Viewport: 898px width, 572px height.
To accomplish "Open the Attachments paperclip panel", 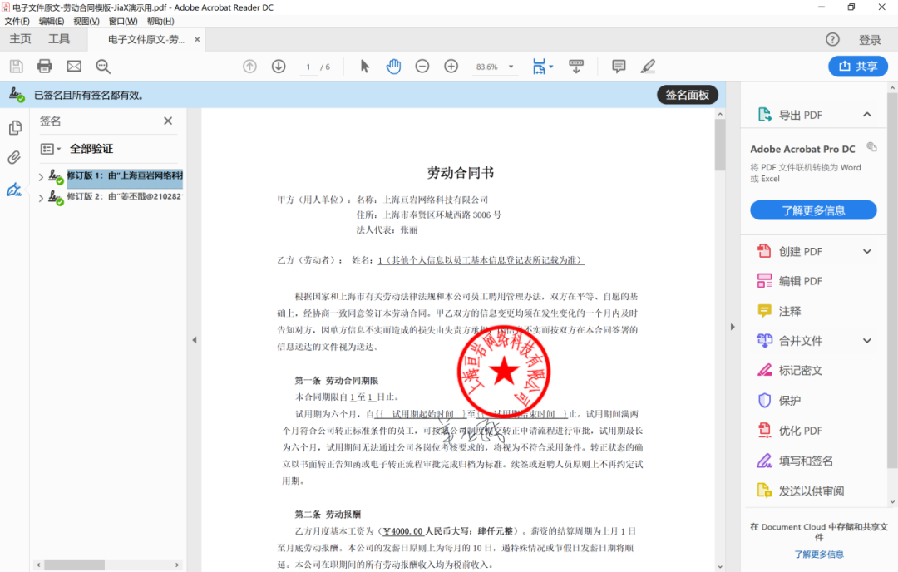I will (14, 158).
